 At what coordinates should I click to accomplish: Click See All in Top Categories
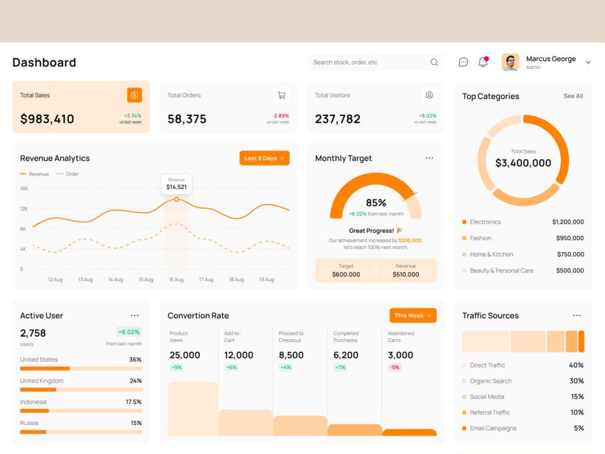click(573, 96)
